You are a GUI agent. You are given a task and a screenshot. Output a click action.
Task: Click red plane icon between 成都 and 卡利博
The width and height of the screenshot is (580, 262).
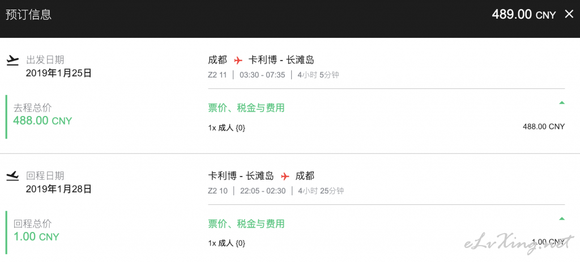[238, 60]
